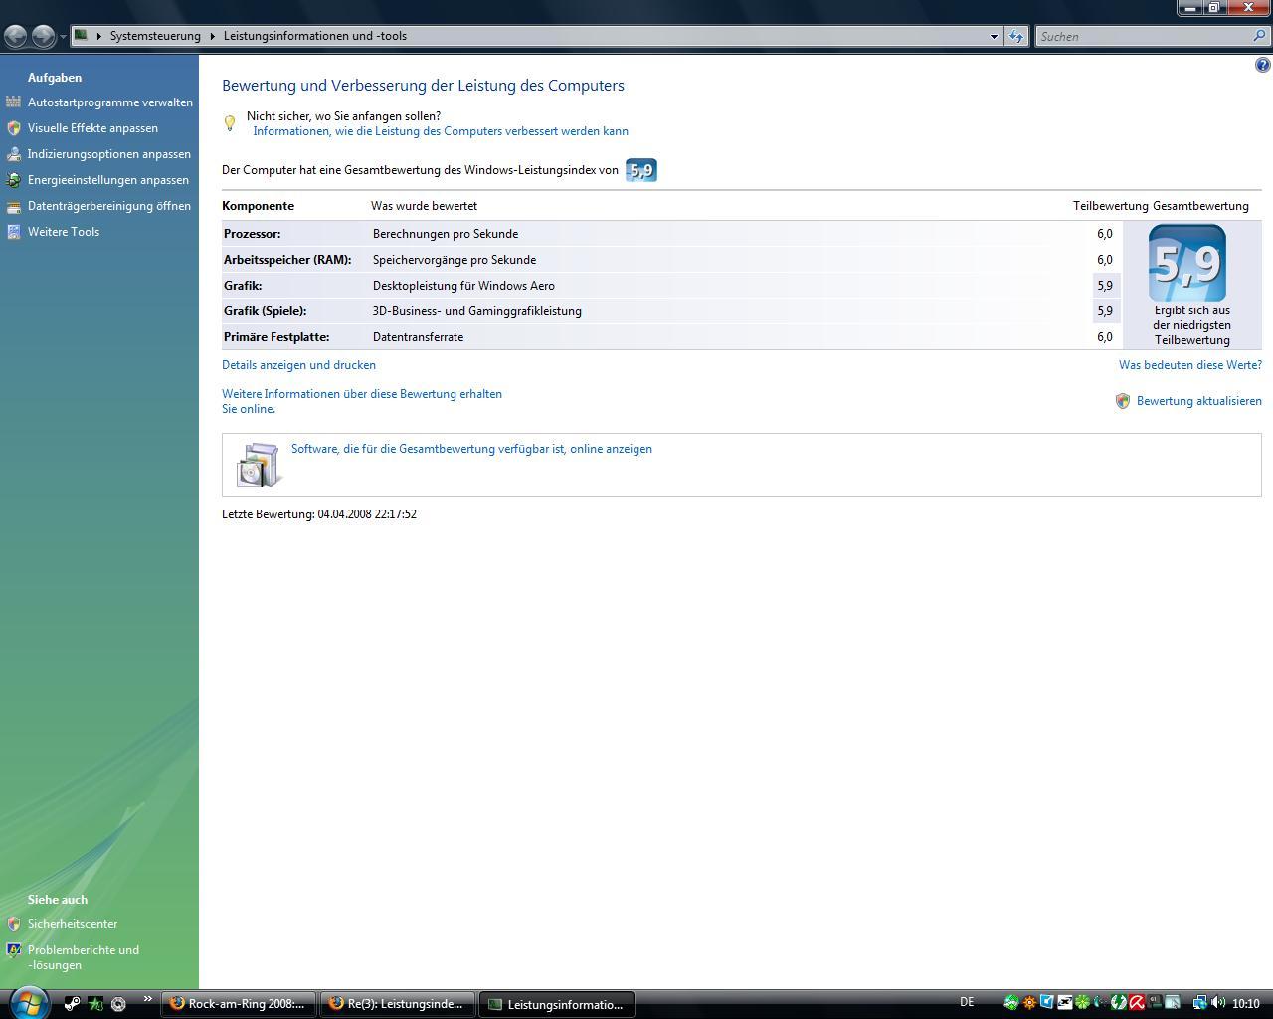Click disk icon beside Datenträgerbereinigung öffnen
The width and height of the screenshot is (1273, 1019).
pyautogui.click(x=13, y=206)
